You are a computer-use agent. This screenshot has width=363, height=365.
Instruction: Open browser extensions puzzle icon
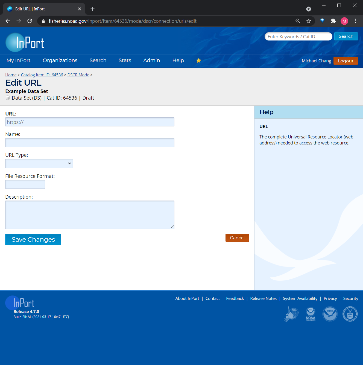(333, 21)
